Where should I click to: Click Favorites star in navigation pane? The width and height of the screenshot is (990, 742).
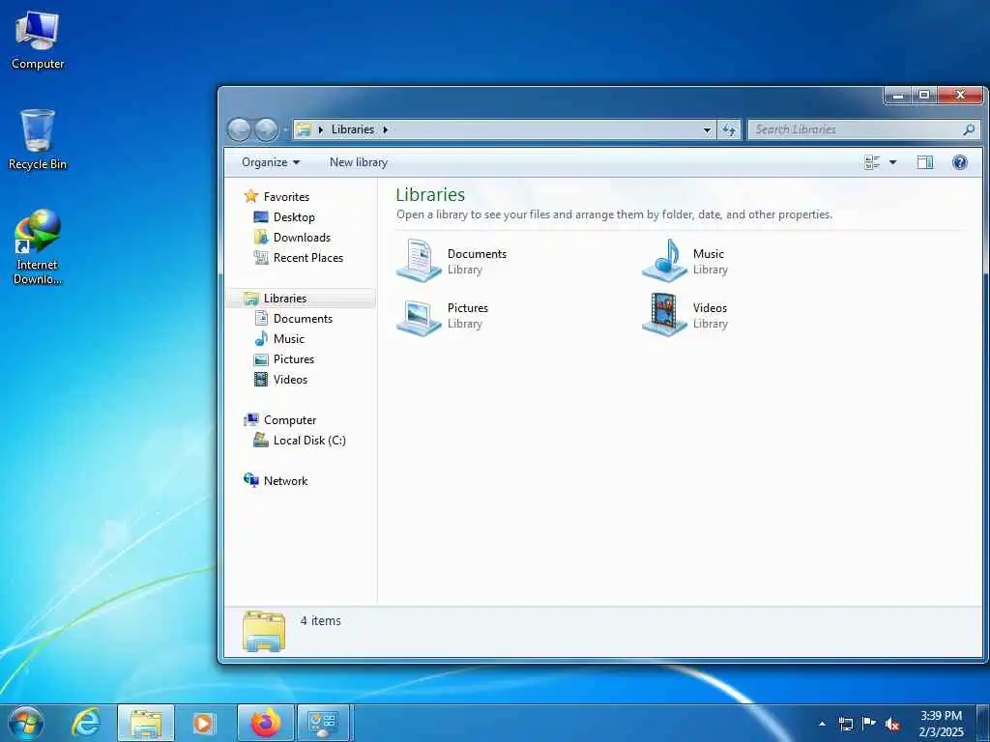pos(250,196)
